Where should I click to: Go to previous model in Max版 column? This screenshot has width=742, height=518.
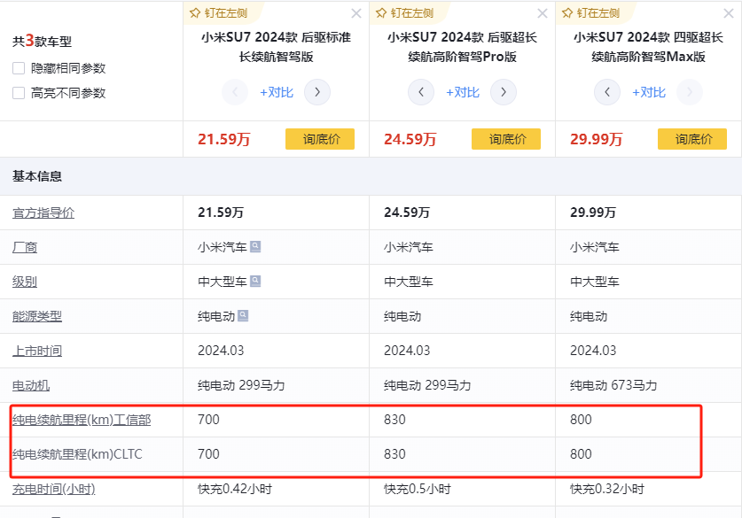607,92
